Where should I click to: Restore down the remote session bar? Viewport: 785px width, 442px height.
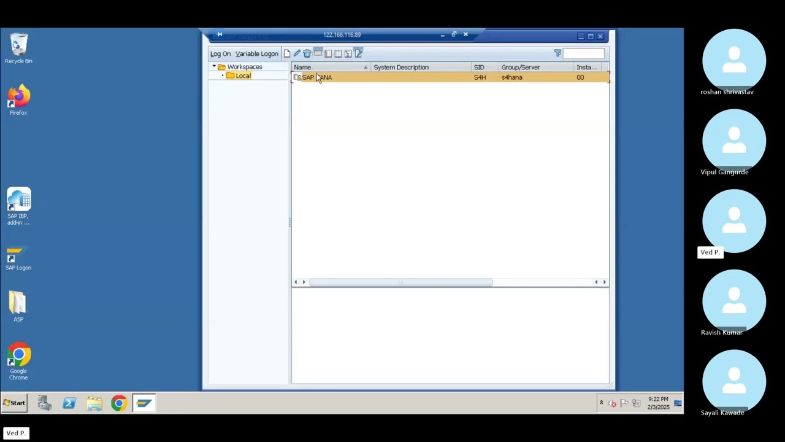[454, 35]
